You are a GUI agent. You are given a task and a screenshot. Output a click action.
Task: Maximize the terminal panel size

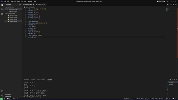click(174, 80)
